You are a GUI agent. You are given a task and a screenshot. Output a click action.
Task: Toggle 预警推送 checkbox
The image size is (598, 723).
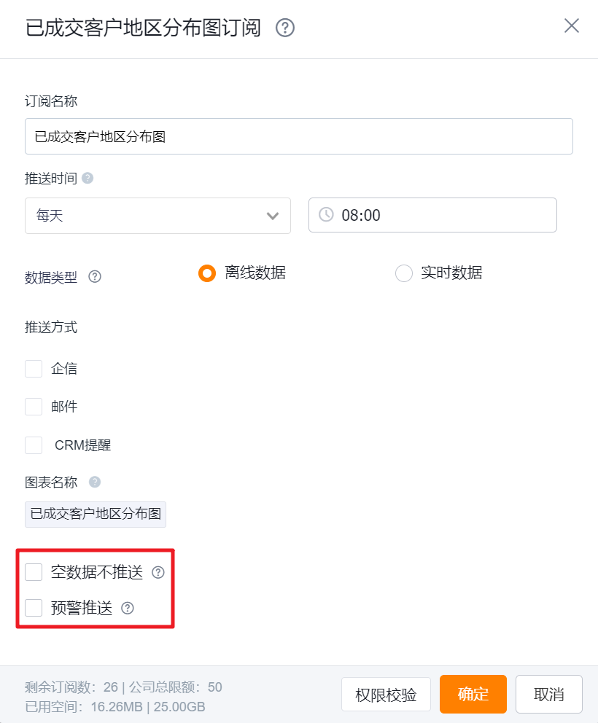pyautogui.click(x=34, y=608)
